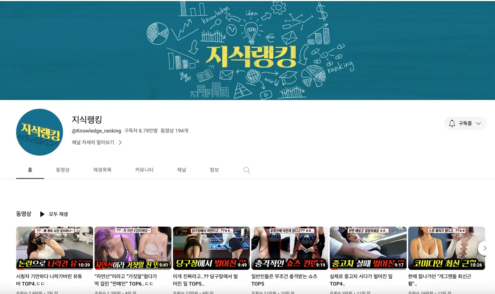
Task: Click the 구독자 8.79만명 subscriber count
Action: click(141, 131)
